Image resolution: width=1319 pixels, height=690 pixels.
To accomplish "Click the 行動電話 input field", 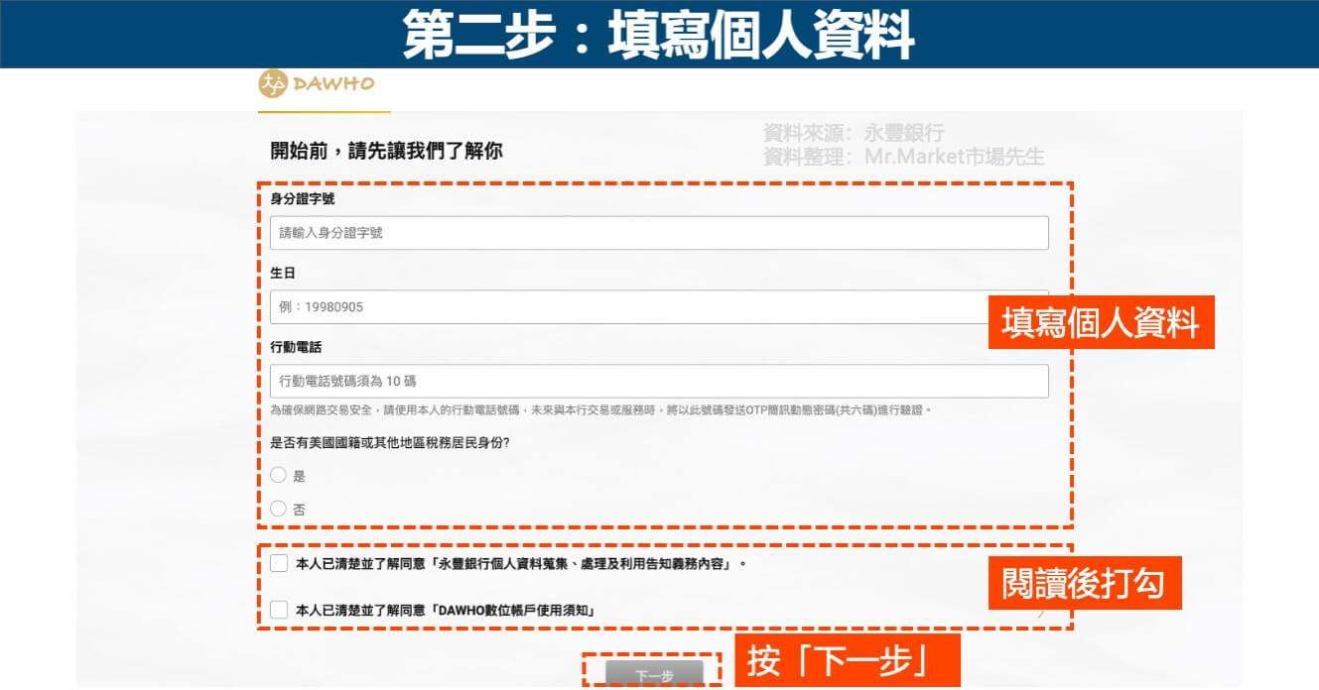I will [659, 381].
